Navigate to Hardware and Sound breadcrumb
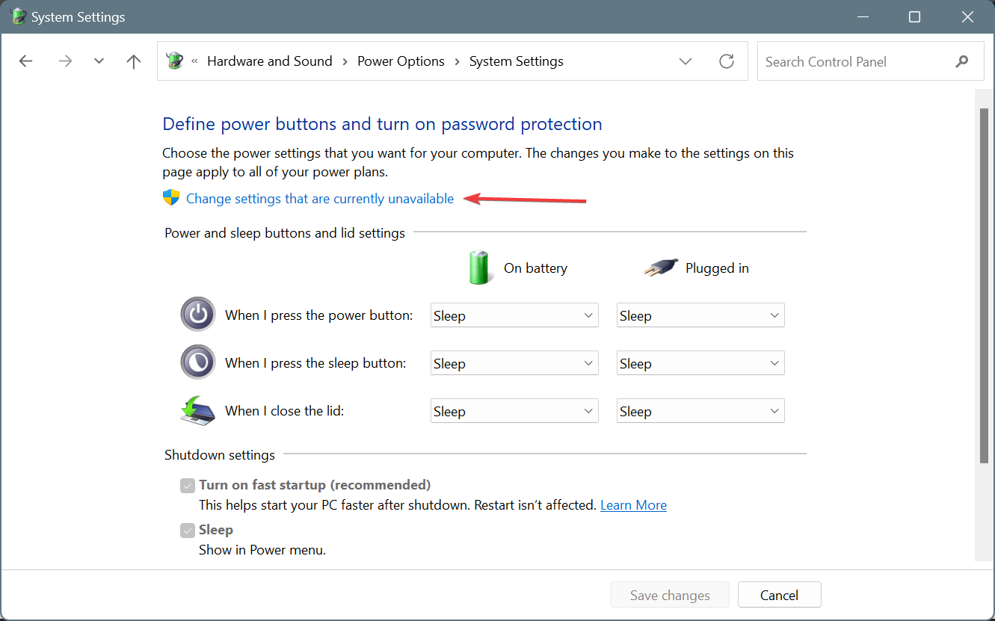This screenshot has height=621, width=995. pyautogui.click(x=269, y=61)
